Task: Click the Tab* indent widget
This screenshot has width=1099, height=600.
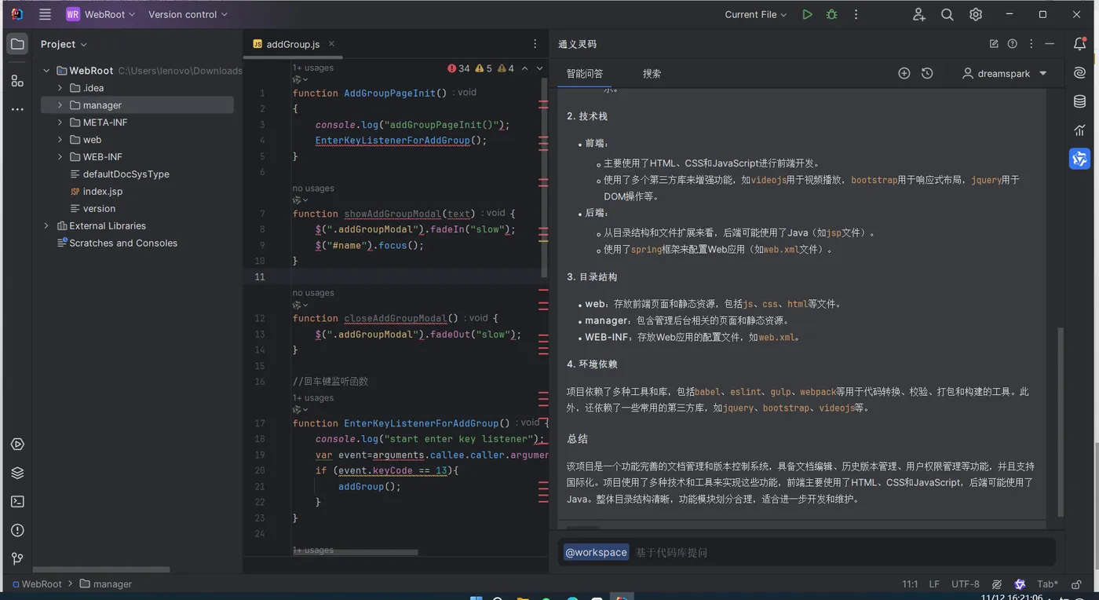Action: pos(1048,584)
